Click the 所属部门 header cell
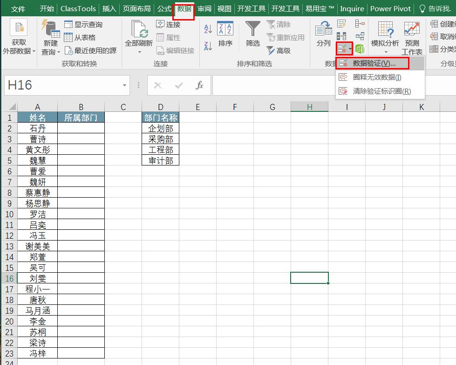This screenshot has height=365, width=456. [81, 117]
